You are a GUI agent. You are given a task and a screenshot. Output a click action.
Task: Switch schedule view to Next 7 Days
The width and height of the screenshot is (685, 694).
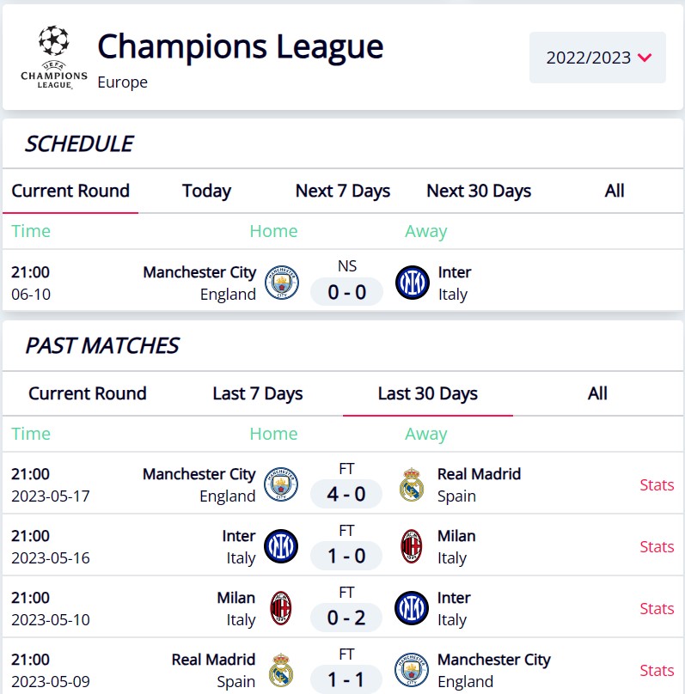[342, 191]
